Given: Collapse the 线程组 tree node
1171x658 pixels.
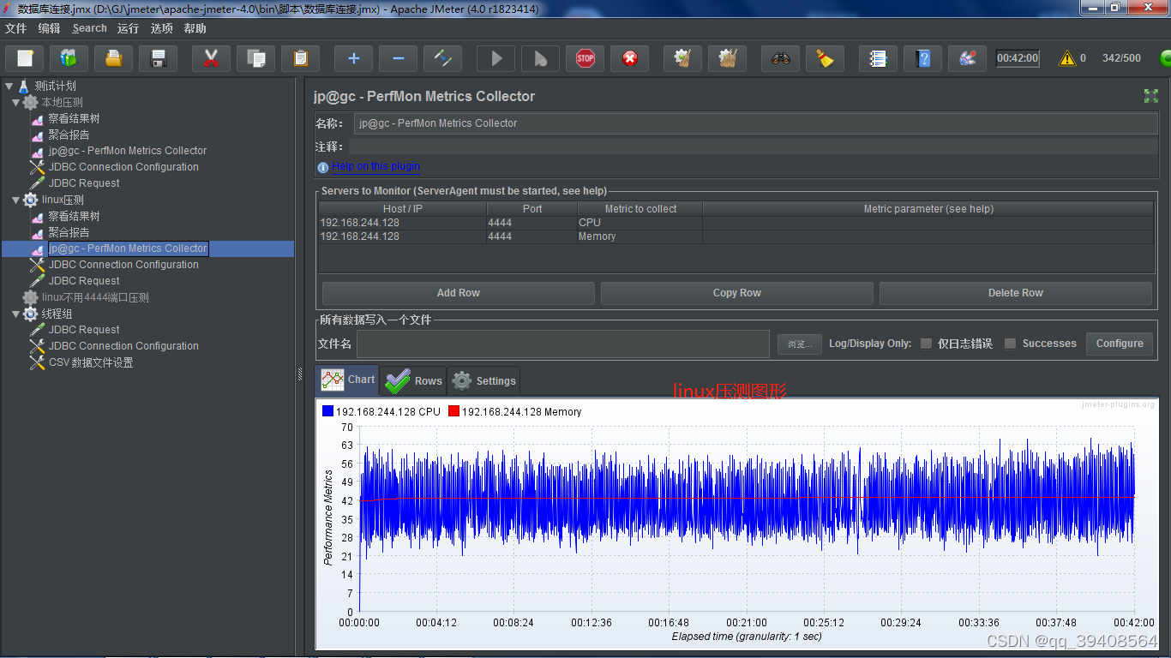Looking at the screenshot, I should [16, 314].
